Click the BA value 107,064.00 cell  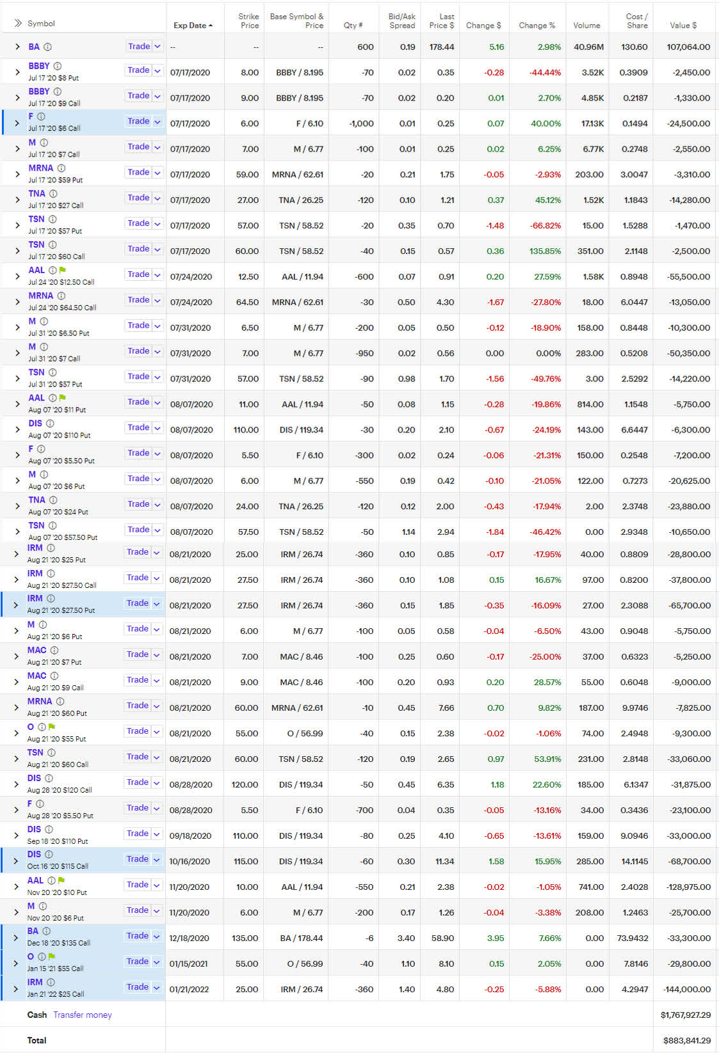(x=688, y=47)
